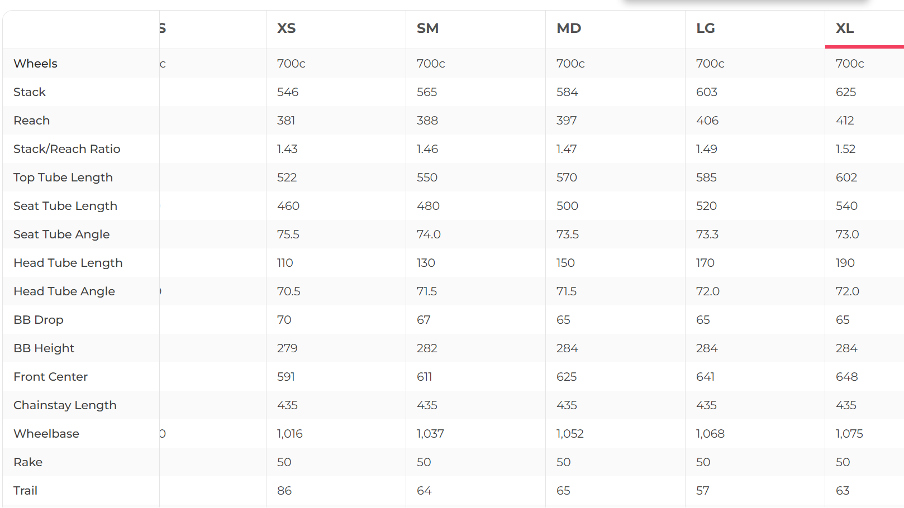Click the Trail row label
This screenshot has height=508, width=904.
click(x=26, y=491)
